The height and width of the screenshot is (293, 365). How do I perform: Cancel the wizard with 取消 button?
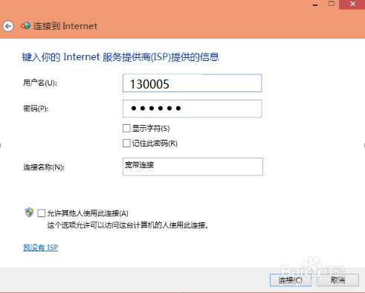tap(337, 280)
